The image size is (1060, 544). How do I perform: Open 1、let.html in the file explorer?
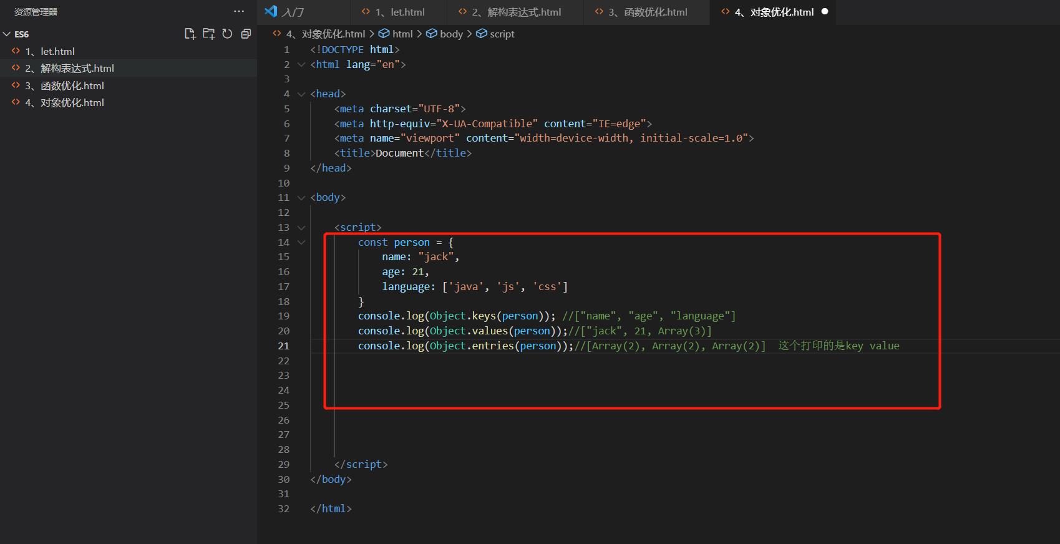[x=129, y=51]
